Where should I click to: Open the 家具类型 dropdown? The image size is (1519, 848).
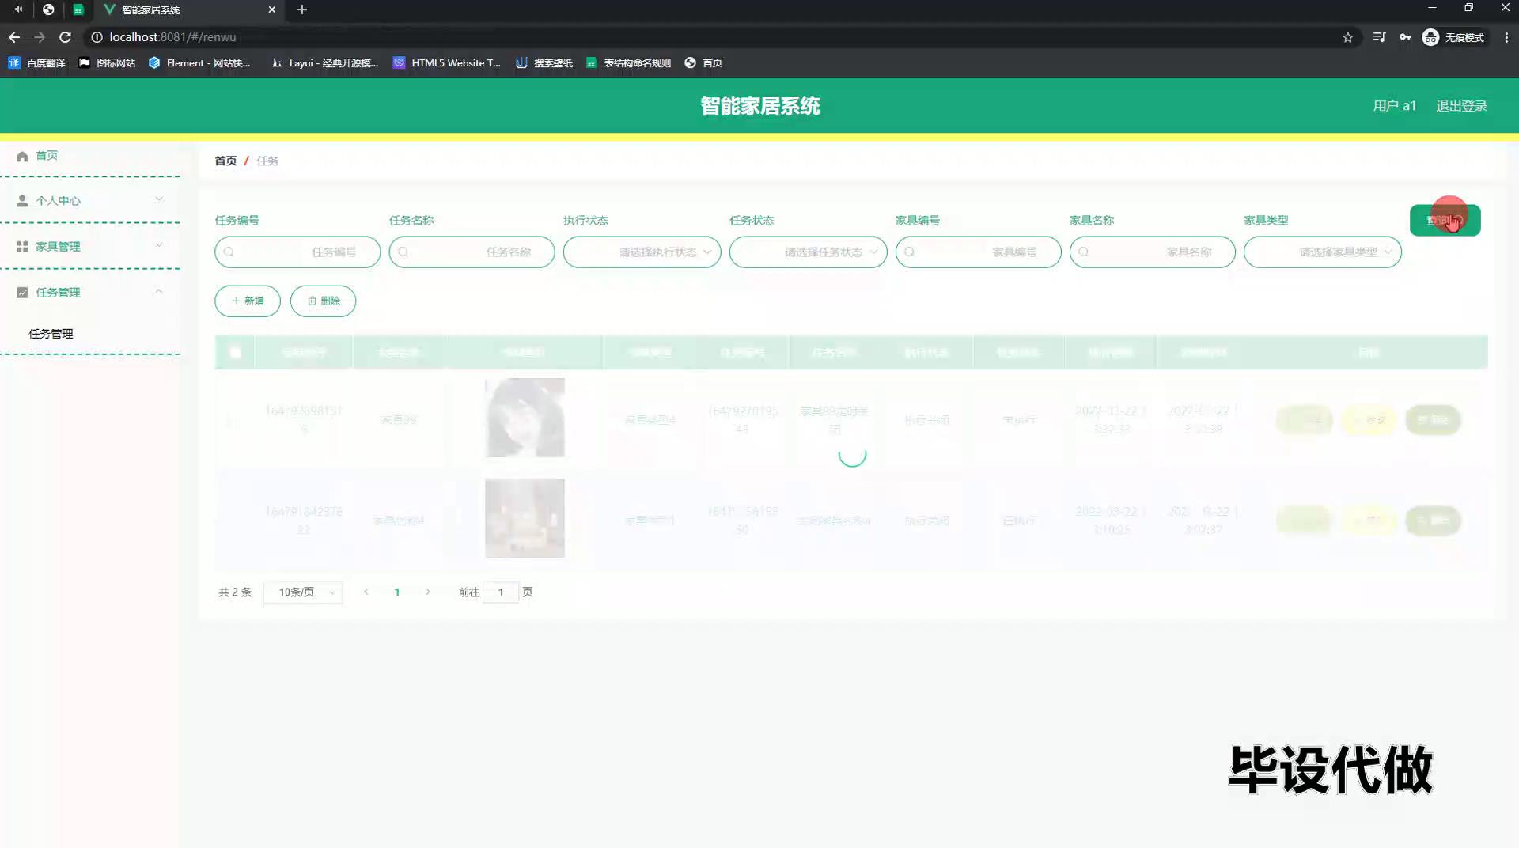pyautogui.click(x=1322, y=252)
